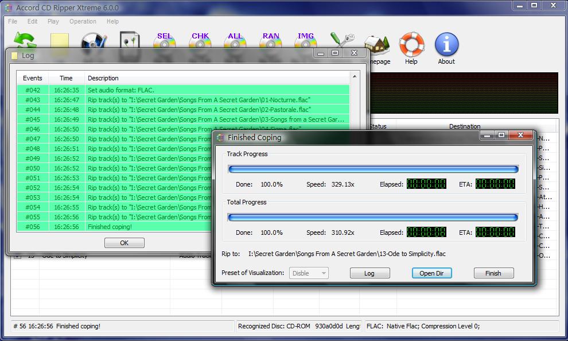
Task: Open settings with screwdriver and wrench icon
Action: 341,40
